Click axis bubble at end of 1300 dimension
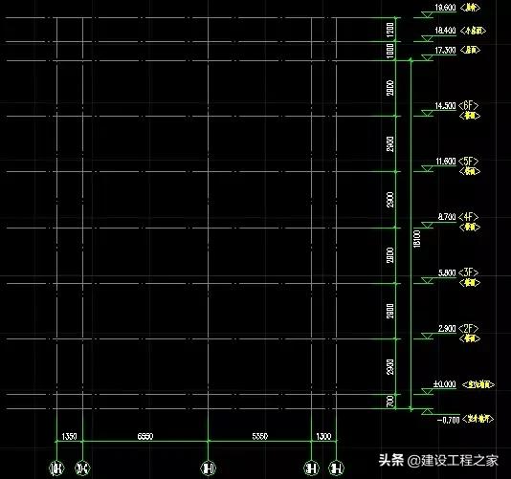 [336, 468]
